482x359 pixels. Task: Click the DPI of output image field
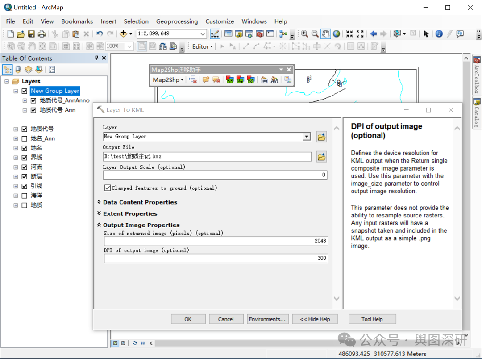pyautogui.click(x=216, y=258)
